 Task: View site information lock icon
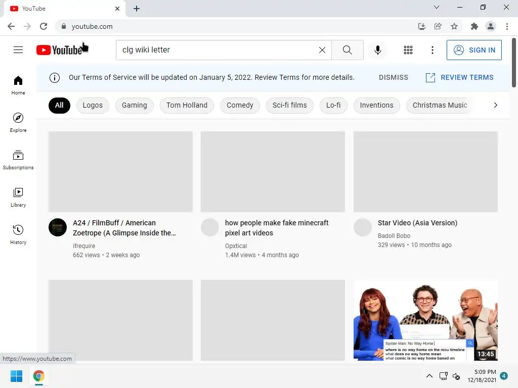click(64, 26)
